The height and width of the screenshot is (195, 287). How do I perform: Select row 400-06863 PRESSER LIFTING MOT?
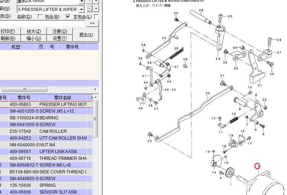point(46,104)
